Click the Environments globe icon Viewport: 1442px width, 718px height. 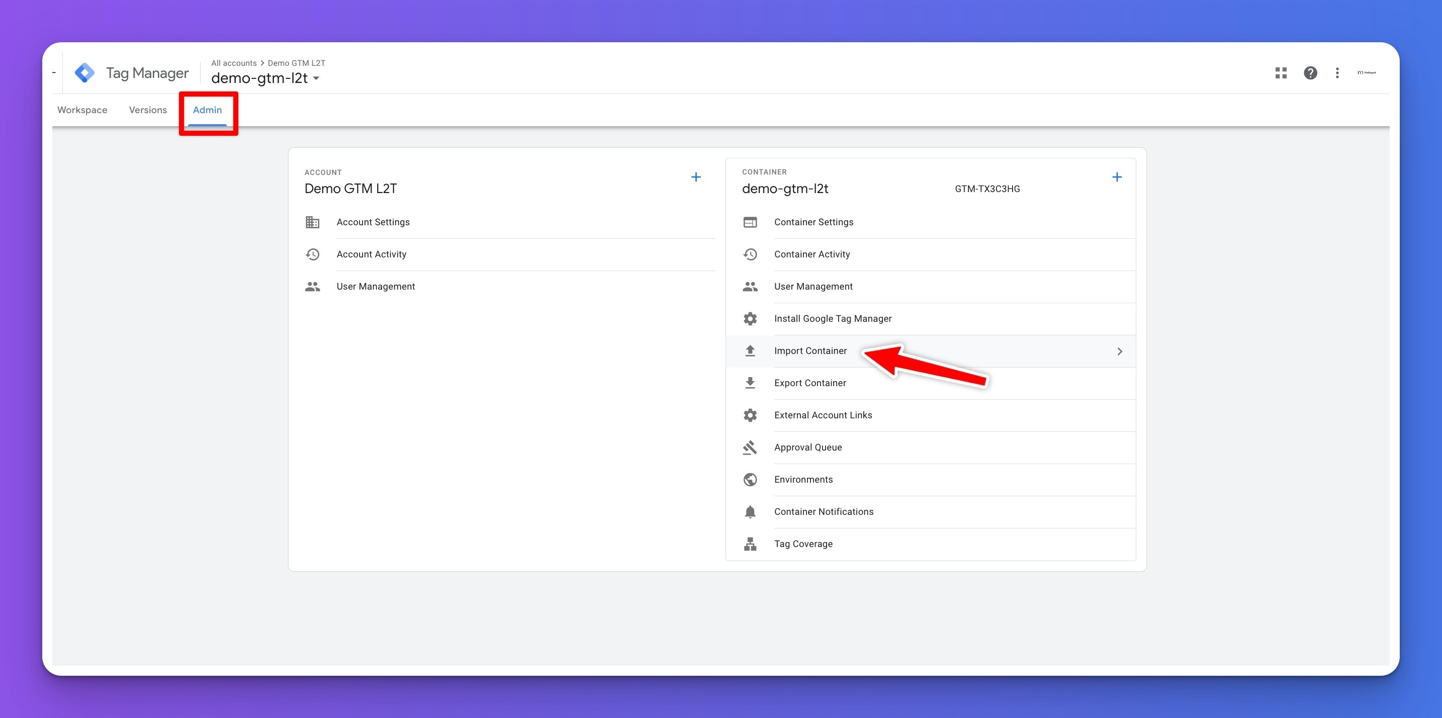point(750,480)
